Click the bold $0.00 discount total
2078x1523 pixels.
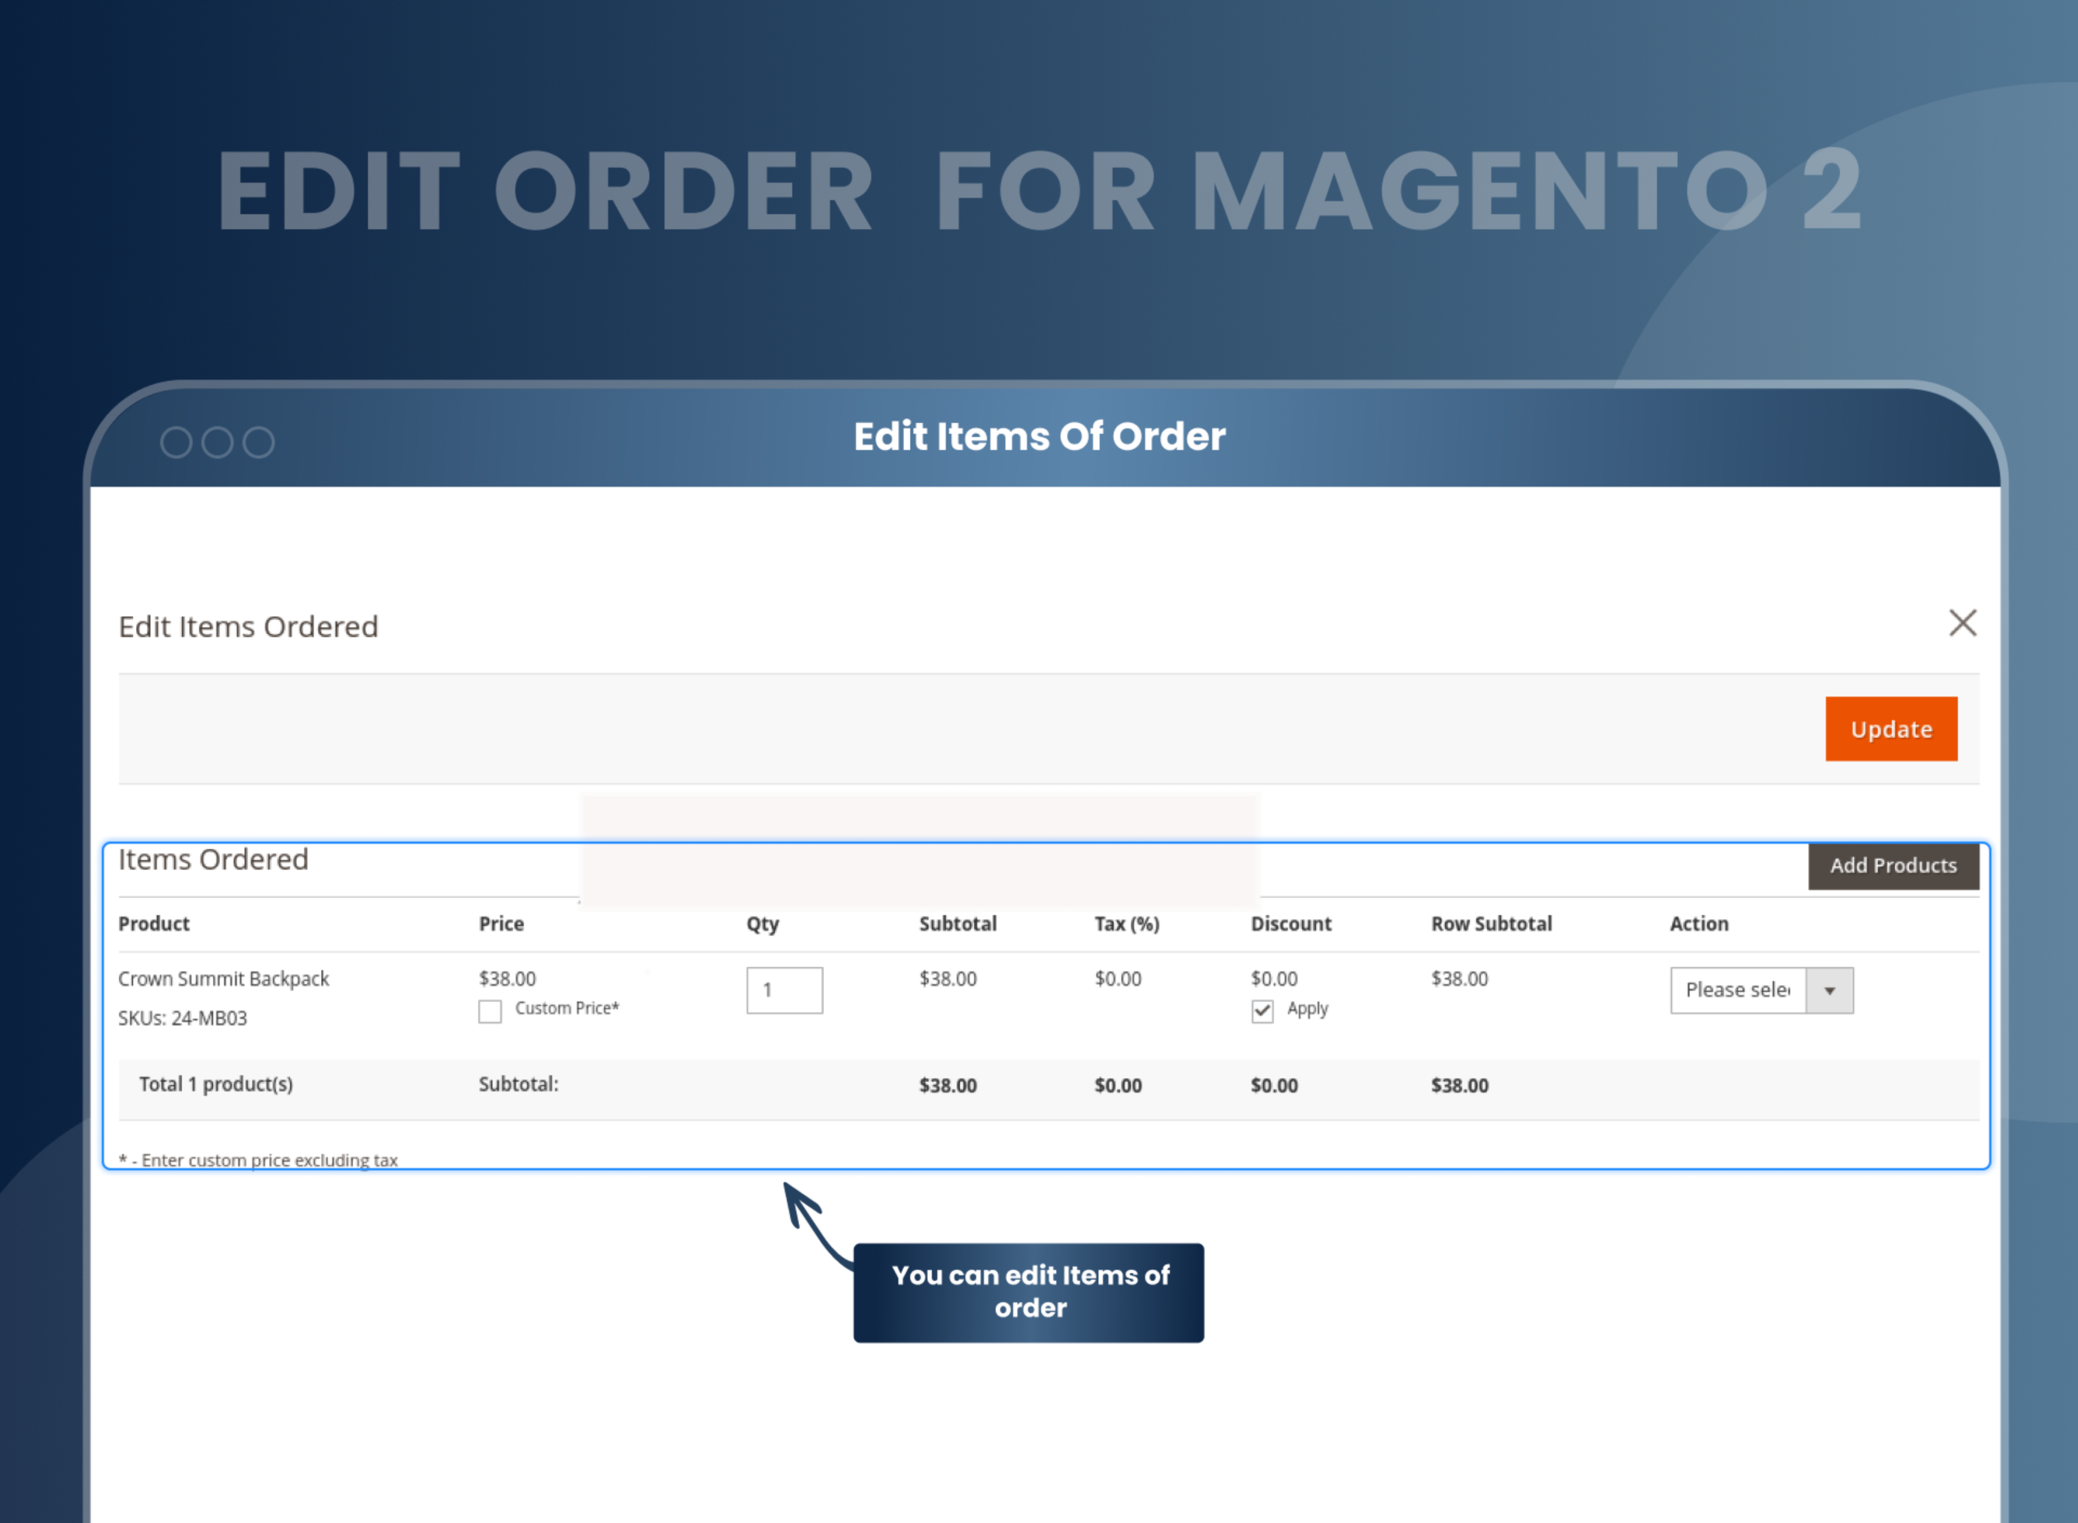(1274, 1086)
